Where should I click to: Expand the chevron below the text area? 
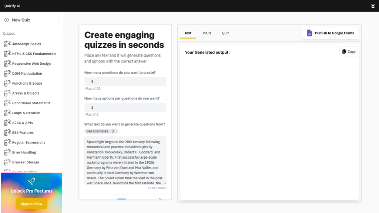(x=160, y=199)
